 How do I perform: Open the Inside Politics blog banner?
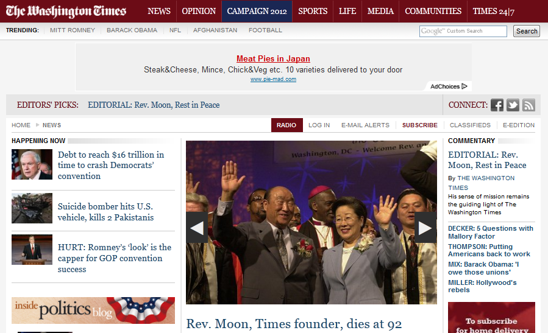pos(93,310)
